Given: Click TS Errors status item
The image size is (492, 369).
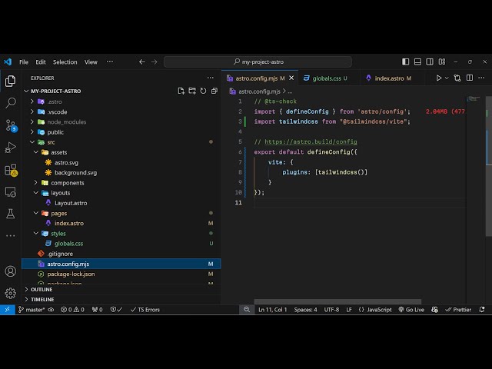Looking at the screenshot, I should click(145, 309).
